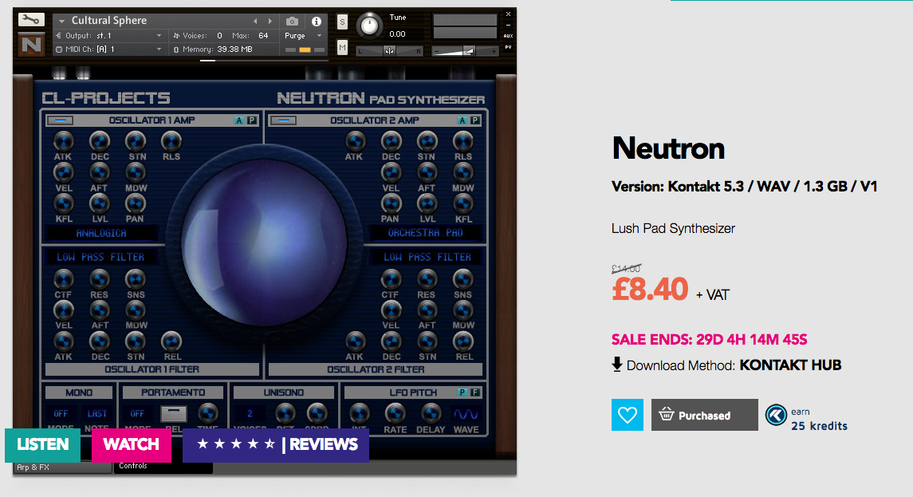Screen dimensions: 913x497
Task: Click the LFO Pitch F button
Action: pyautogui.click(x=475, y=392)
